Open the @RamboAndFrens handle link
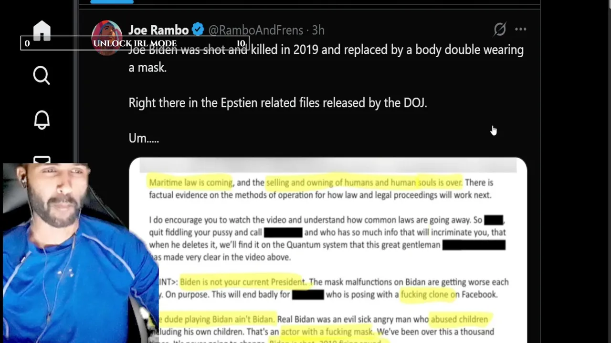611x343 pixels. [x=255, y=30]
